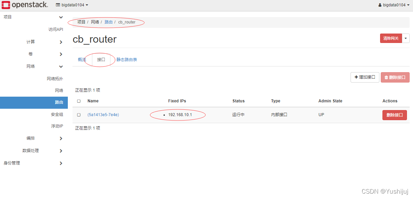Image resolution: width=413 pixels, height=198 pixels.
Task: Switch to the 接口 tab
Action: 101,60
